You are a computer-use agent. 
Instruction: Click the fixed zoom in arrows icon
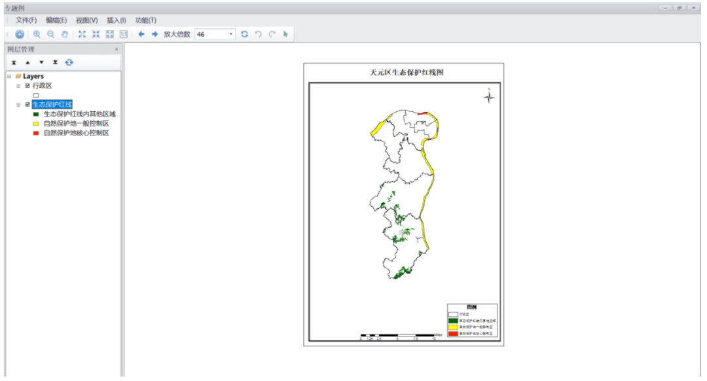(82, 34)
